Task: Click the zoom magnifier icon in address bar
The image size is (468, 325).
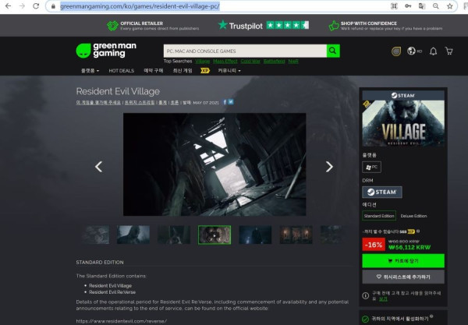Action: [436, 6]
